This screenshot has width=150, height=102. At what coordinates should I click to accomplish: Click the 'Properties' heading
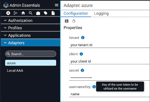(73, 28)
